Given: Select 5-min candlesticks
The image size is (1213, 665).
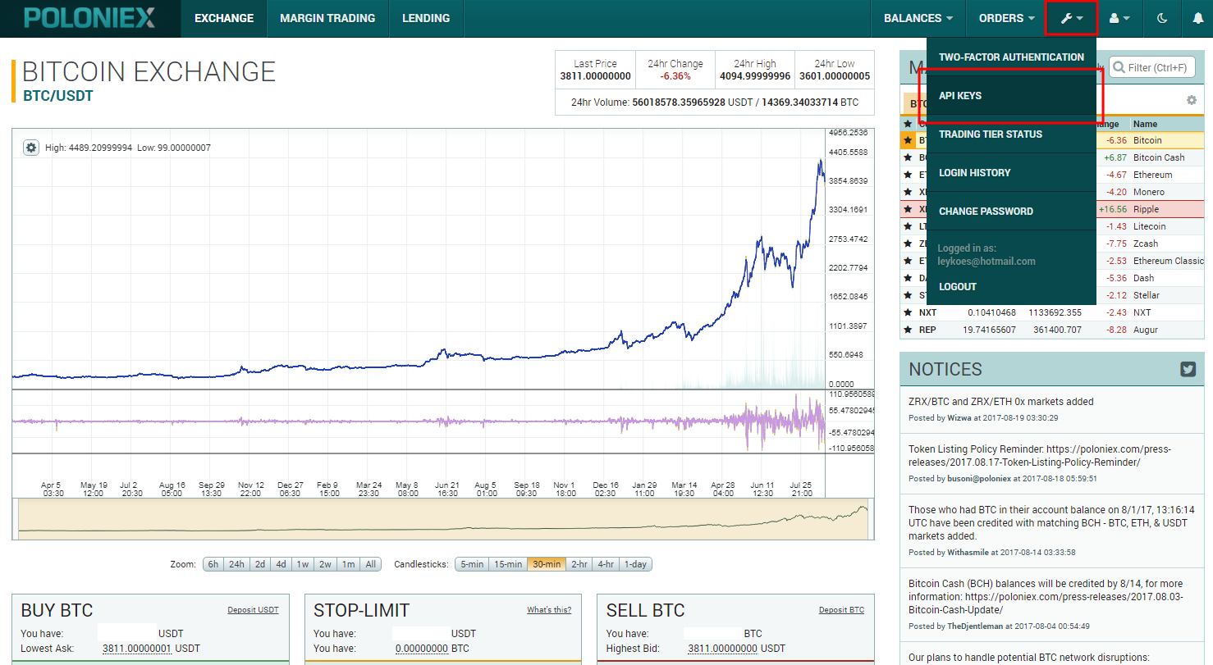Looking at the screenshot, I should (472, 564).
